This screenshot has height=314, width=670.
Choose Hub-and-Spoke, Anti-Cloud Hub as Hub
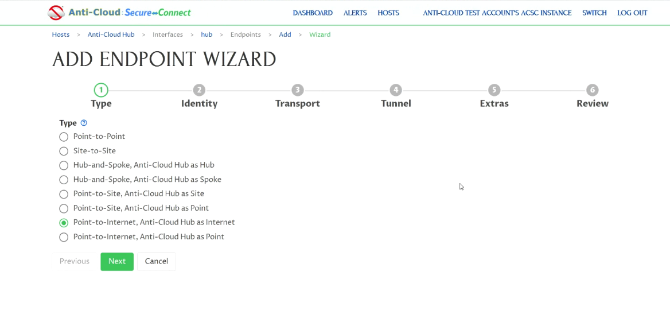[64, 165]
